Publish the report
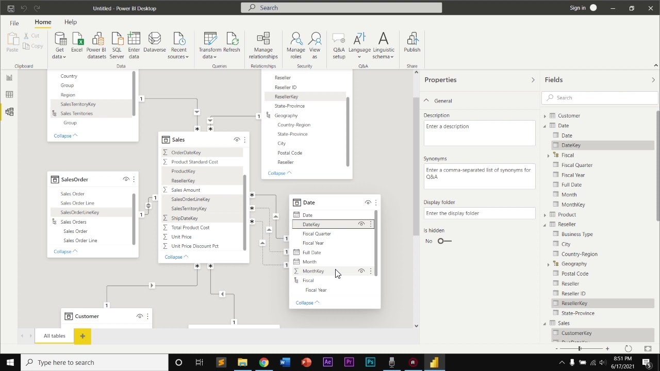 click(x=412, y=42)
